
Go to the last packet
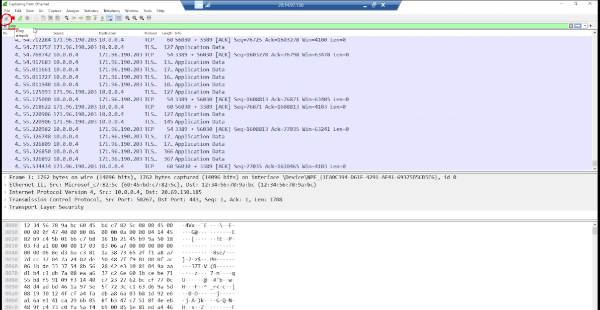click(x=102, y=18)
